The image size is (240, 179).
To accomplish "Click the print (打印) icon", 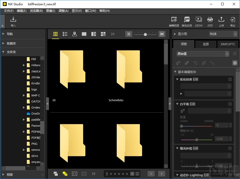I will tap(210, 21).
